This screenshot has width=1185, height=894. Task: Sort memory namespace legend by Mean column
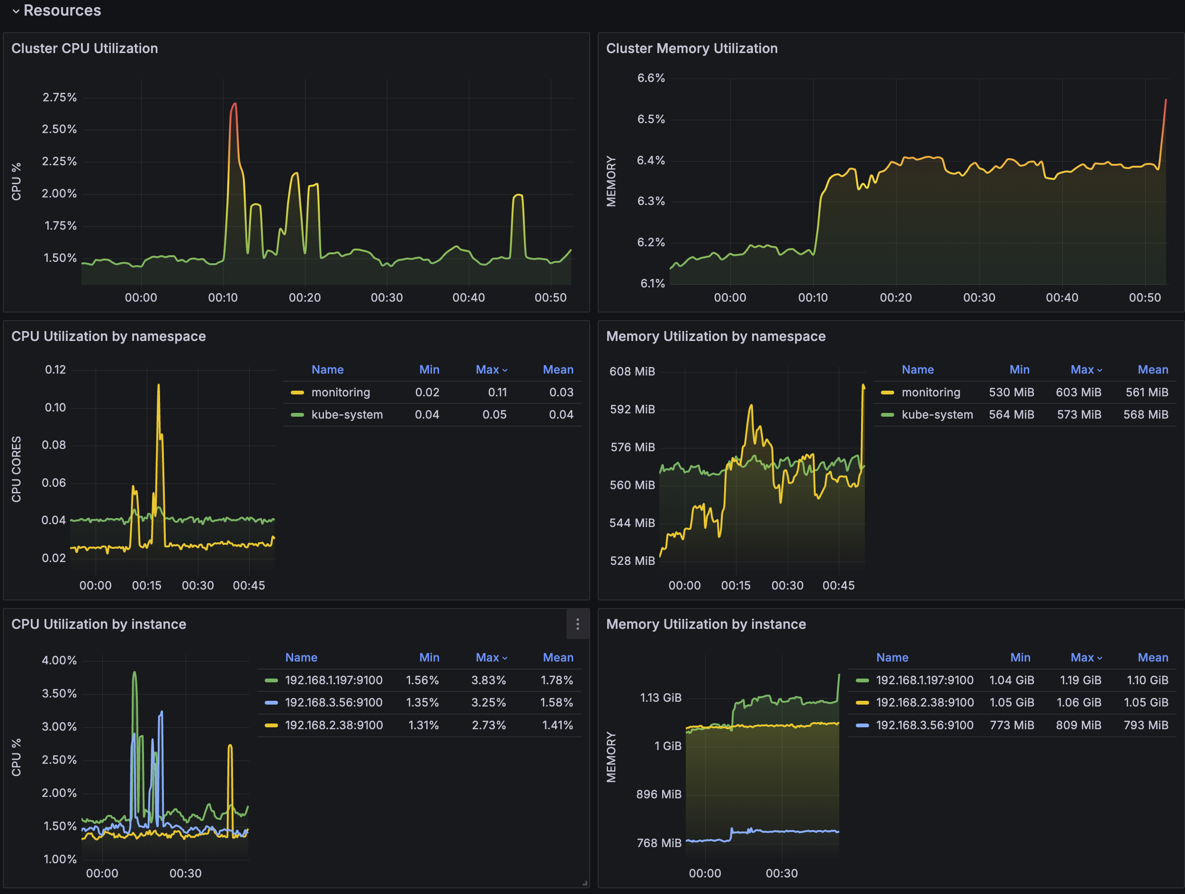pyautogui.click(x=1152, y=370)
